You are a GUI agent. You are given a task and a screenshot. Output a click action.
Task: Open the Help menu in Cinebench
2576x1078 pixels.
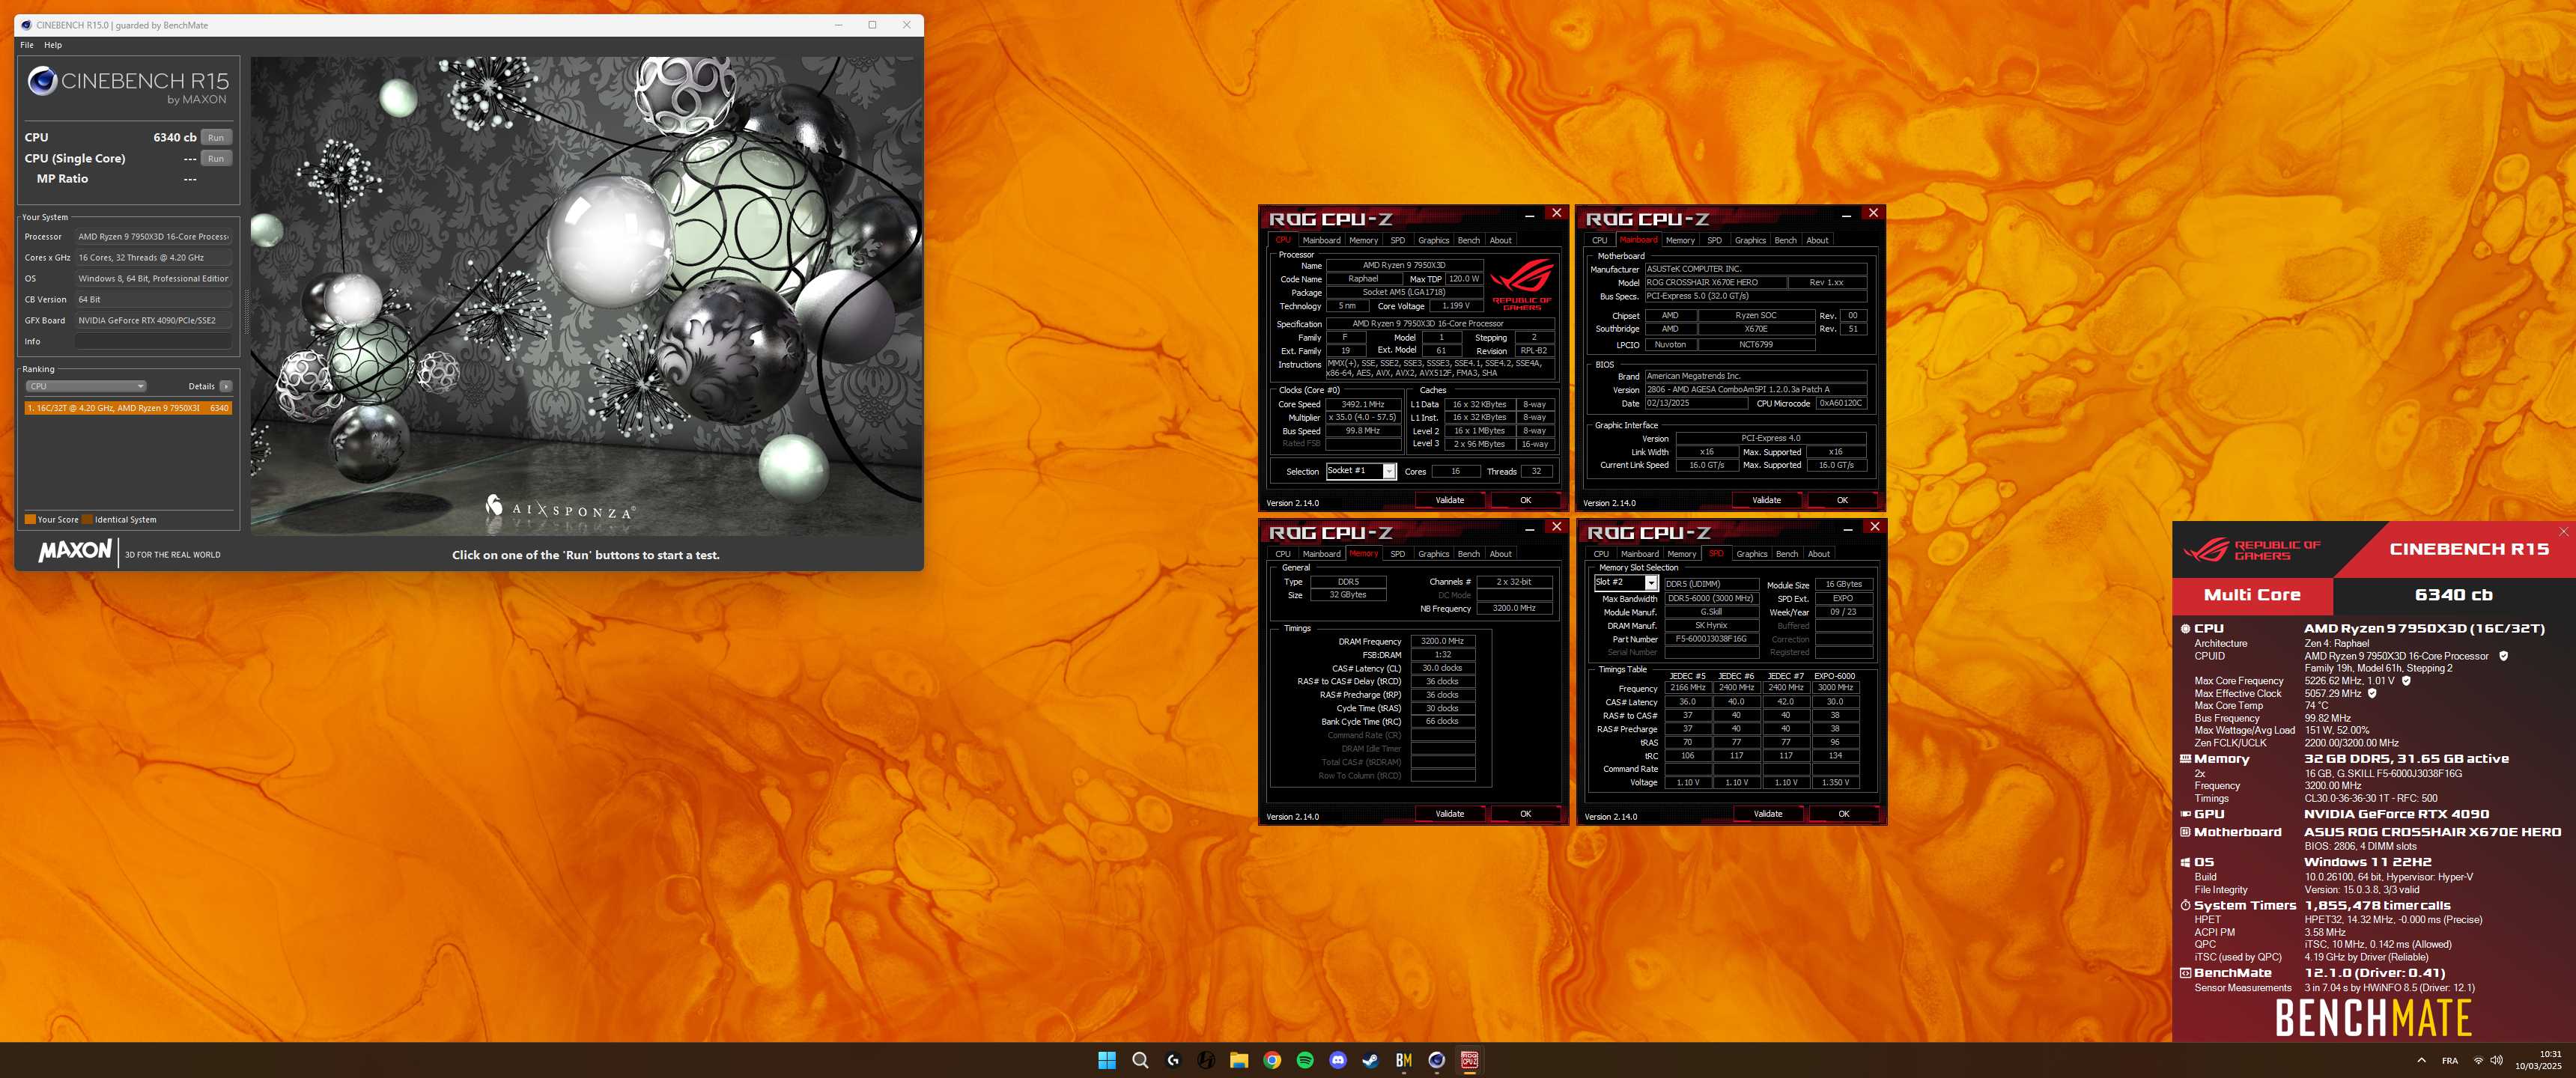coord(53,45)
